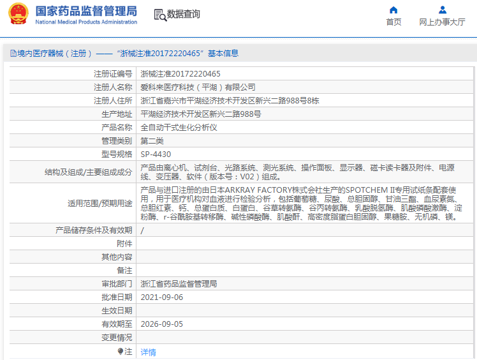477x360 pixels.
Task: Click the 数据查询 document search icon
Action: pyautogui.click(x=159, y=15)
